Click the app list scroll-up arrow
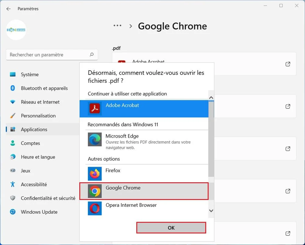305x245 pixels. pos(211,98)
